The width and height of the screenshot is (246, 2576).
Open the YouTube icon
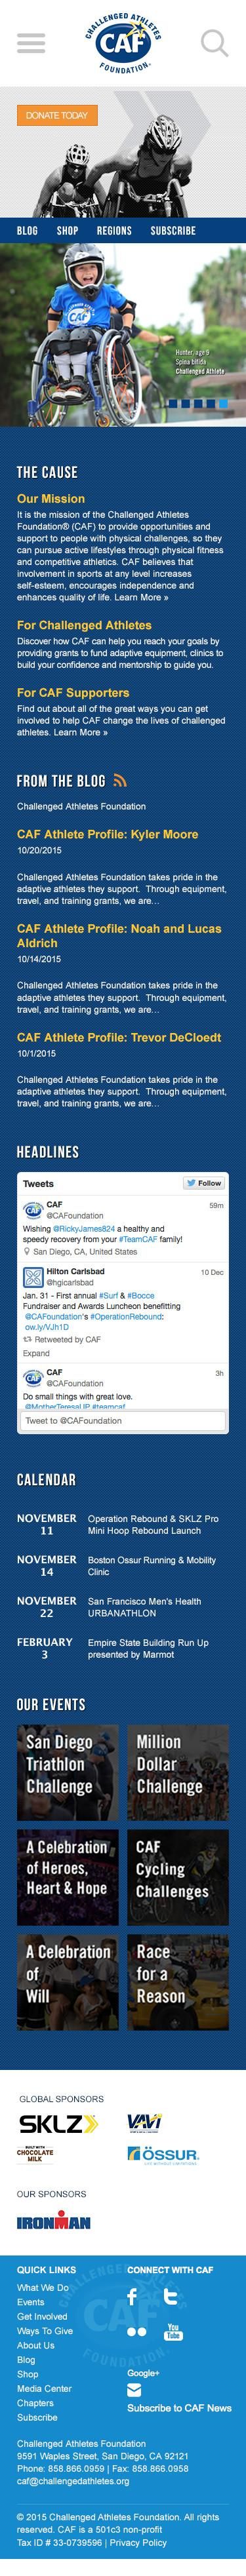(x=173, y=2331)
